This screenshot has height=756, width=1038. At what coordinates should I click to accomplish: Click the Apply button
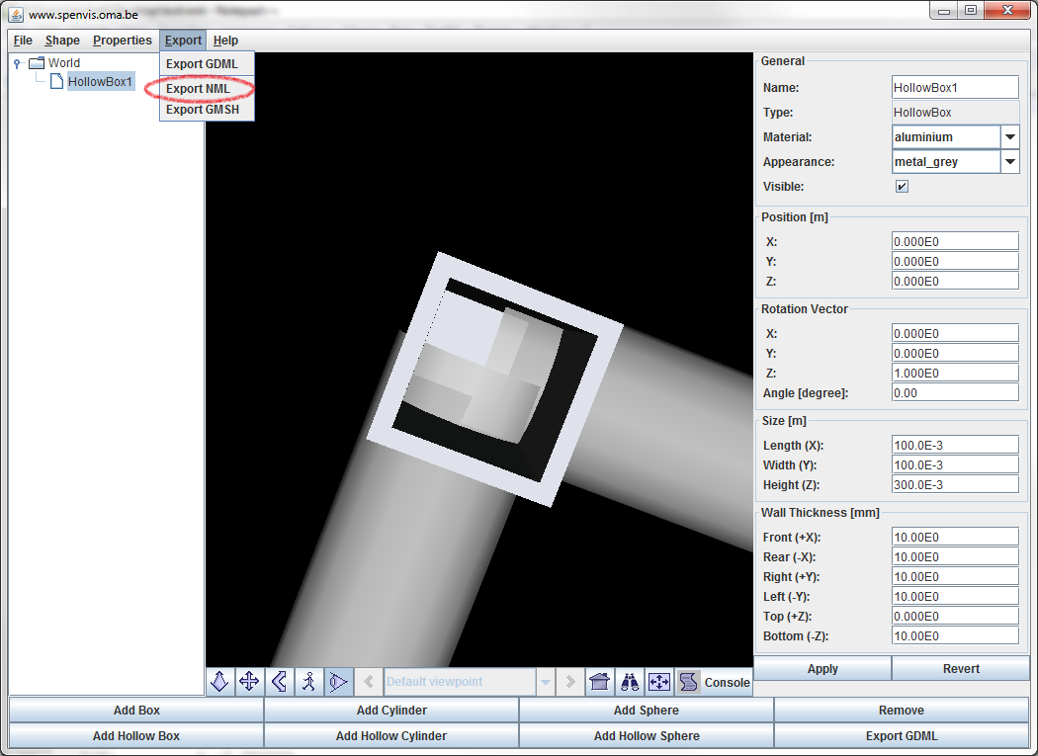click(x=822, y=669)
